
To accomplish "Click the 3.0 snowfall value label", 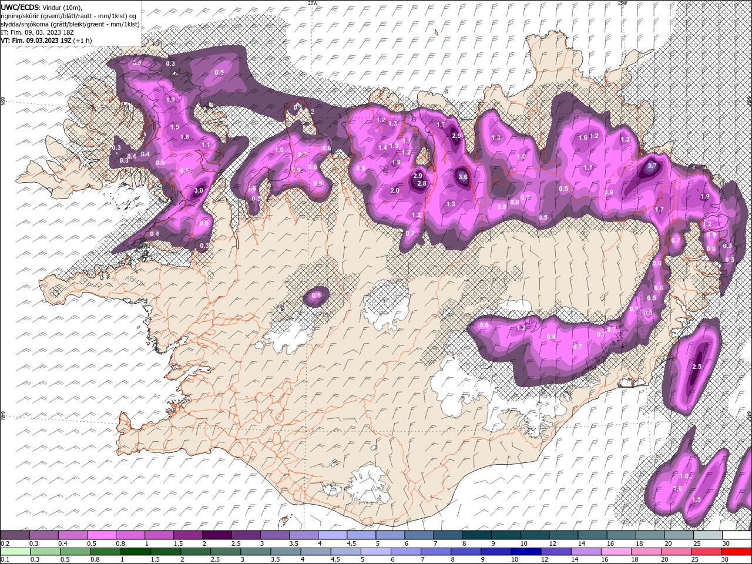I will [x=199, y=190].
